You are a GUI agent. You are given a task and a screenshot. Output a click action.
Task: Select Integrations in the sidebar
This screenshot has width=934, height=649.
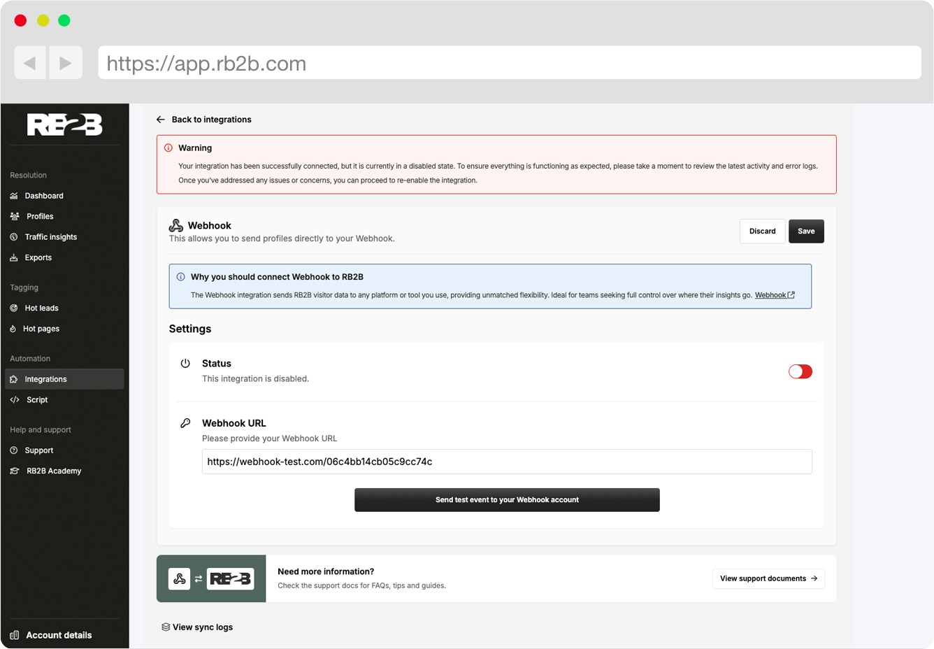pyautogui.click(x=64, y=379)
